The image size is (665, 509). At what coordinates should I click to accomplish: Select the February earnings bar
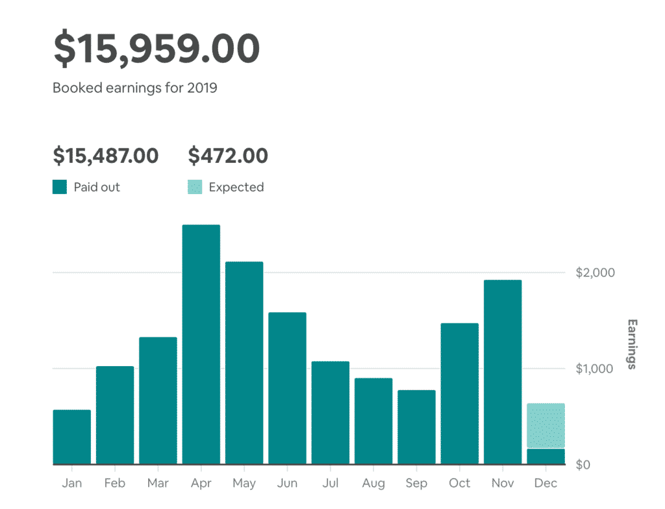point(115,416)
